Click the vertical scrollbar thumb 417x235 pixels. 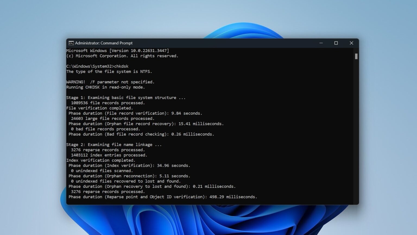click(356, 56)
